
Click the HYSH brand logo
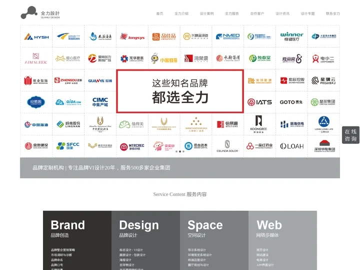36,36
